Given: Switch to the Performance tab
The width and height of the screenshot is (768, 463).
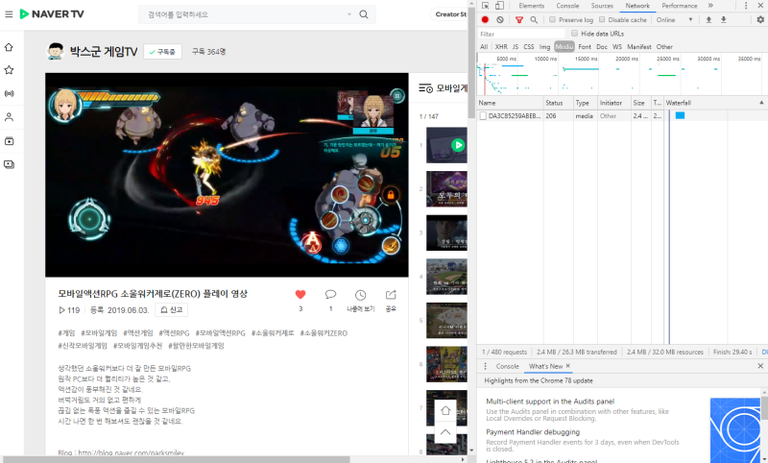Looking at the screenshot, I should point(680,6).
